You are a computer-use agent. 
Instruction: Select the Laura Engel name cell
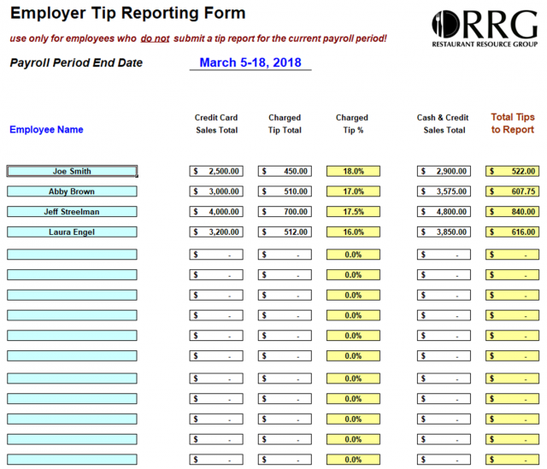(72, 232)
